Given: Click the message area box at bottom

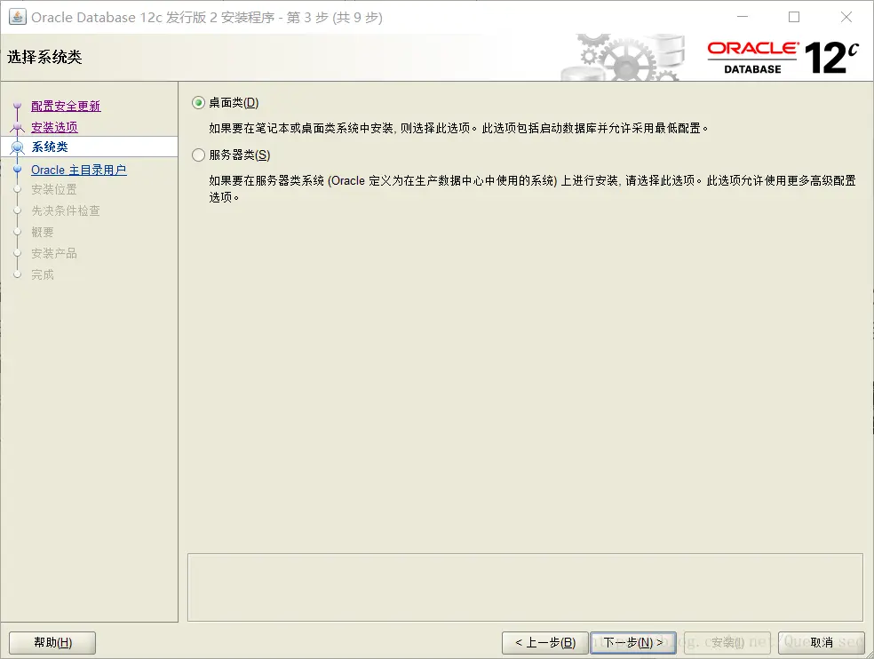Looking at the screenshot, I should click(525, 587).
